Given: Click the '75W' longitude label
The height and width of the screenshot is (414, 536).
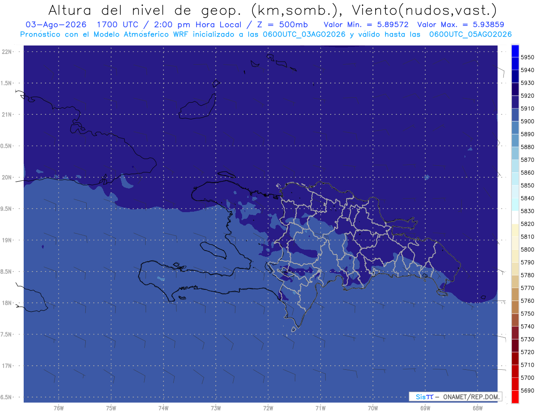Looking at the screenshot, I should tap(111, 408).
